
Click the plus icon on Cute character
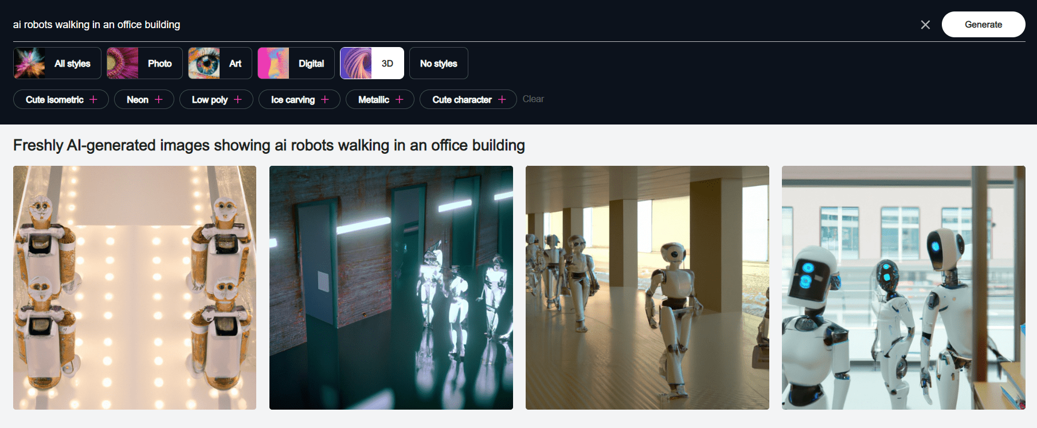[502, 99]
